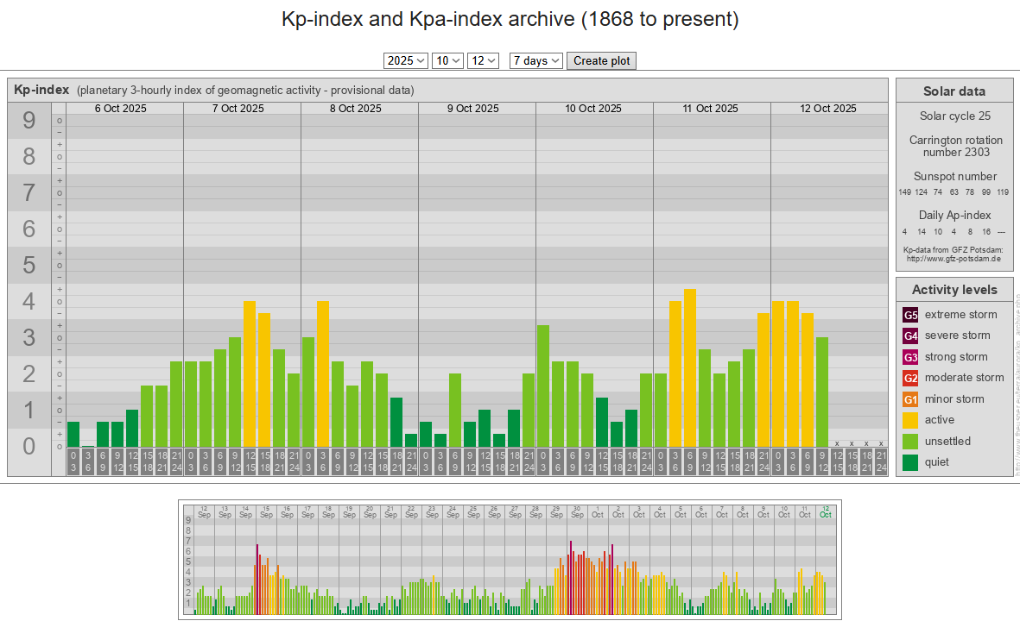
Task: Open the year dropdown showing 2025
Action: (x=406, y=60)
